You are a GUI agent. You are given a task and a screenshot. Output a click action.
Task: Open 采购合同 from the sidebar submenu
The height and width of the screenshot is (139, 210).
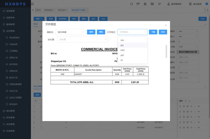point(13,71)
